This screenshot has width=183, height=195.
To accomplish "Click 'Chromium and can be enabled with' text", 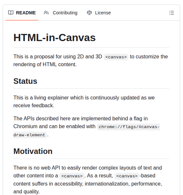I will point(54,126).
